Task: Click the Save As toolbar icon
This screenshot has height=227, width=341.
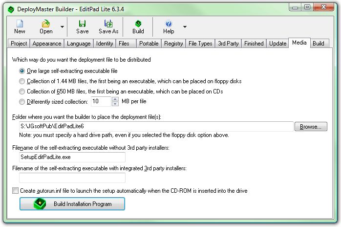Action: click(108, 23)
